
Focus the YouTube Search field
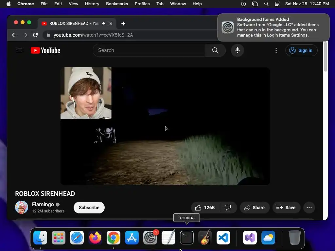point(149,50)
